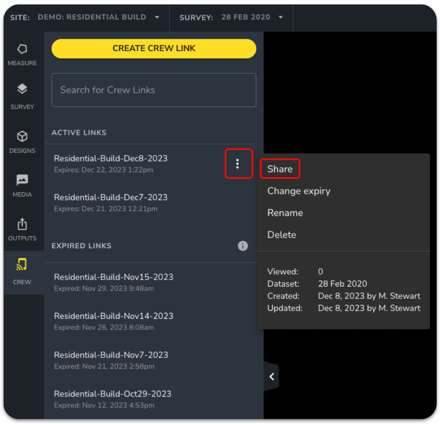This screenshot has height=424, width=440.
Task: Open the Residential-Build-Dec8-2023 options kebab menu
Action: [238, 163]
